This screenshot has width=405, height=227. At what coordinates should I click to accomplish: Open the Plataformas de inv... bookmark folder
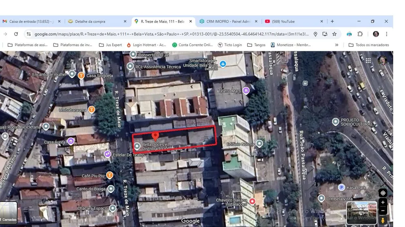tap(72, 45)
